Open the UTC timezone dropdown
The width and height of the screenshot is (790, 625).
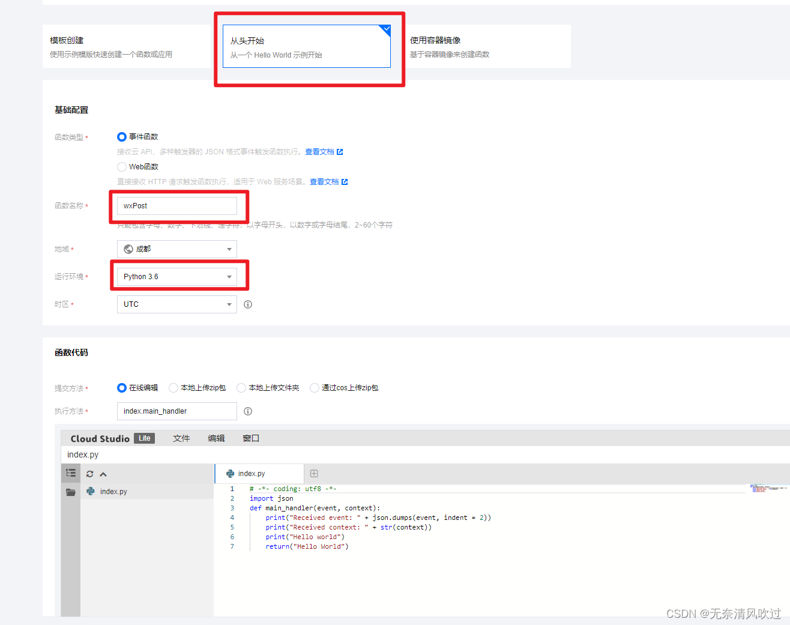[177, 304]
